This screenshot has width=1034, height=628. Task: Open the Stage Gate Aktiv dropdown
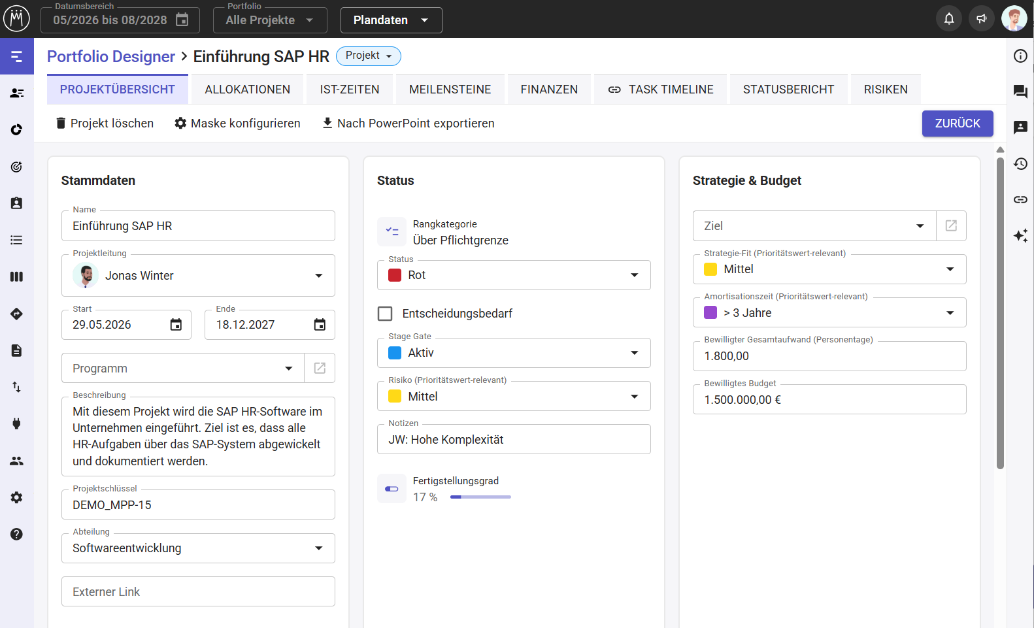(514, 353)
